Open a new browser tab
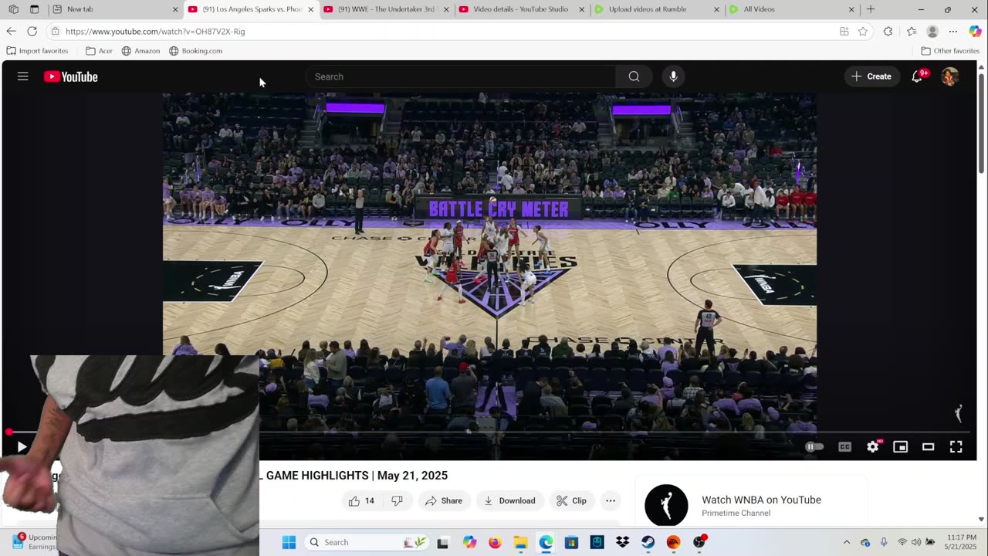 tap(871, 9)
